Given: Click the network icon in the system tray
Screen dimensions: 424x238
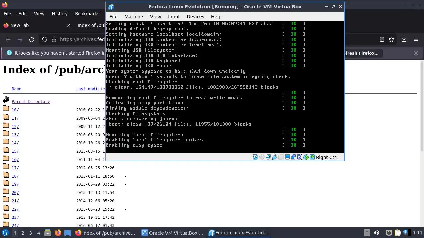Looking at the screenshot, I should tap(389, 233).
